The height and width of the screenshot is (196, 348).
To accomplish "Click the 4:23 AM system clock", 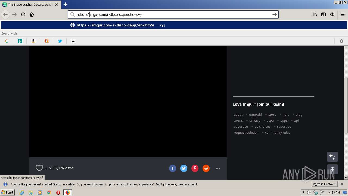I will tap(334, 192).
